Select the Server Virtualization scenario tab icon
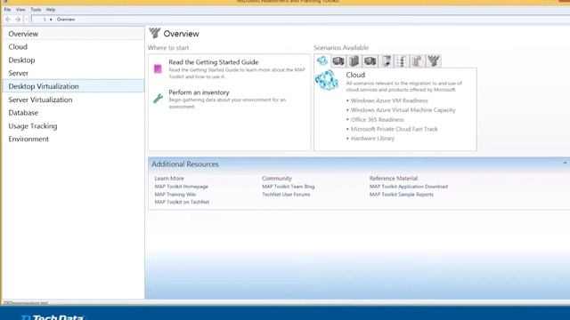This screenshot has width=570, height=320. (x=386, y=61)
